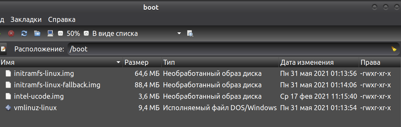Click permissions of initramfs-linux.img row

pyautogui.click(x=375, y=74)
